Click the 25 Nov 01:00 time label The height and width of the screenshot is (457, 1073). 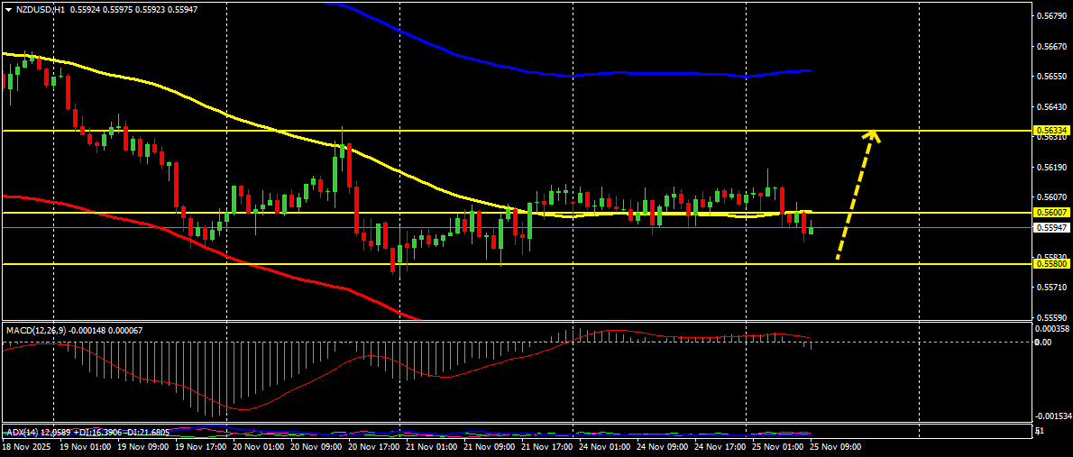(775, 447)
